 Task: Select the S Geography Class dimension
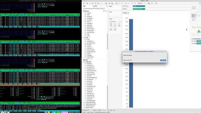point(91,52)
